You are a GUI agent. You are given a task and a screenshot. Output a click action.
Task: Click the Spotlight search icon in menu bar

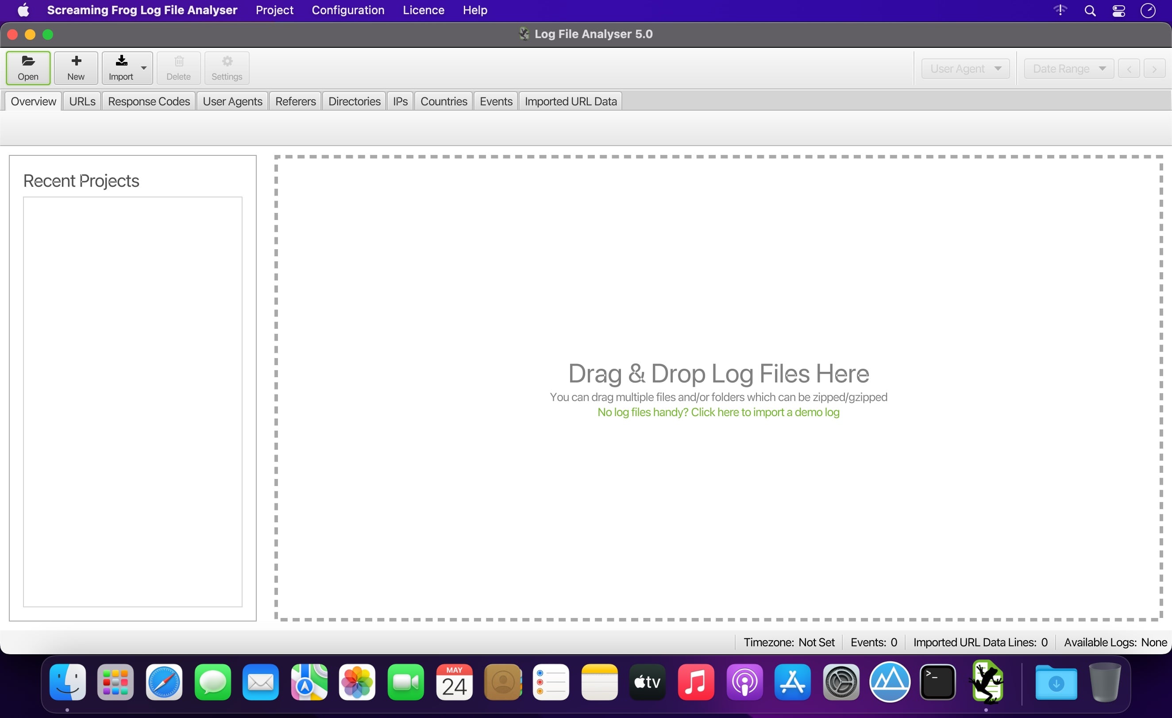click(x=1090, y=11)
